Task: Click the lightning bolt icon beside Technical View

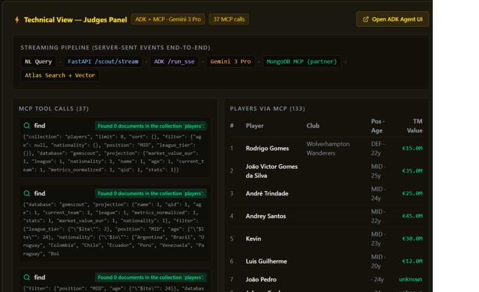Action: [x=17, y=20]
